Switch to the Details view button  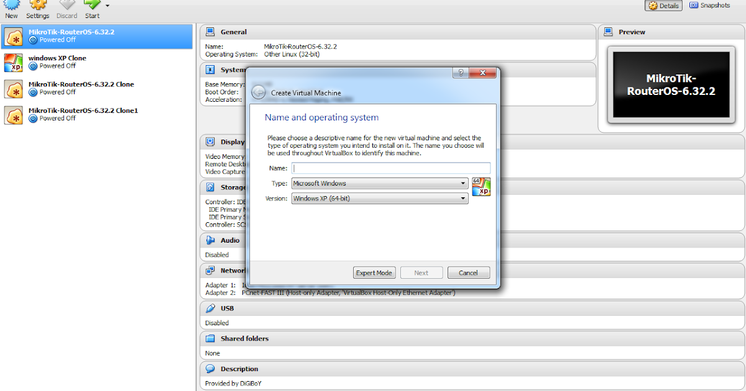coord(663,6)
